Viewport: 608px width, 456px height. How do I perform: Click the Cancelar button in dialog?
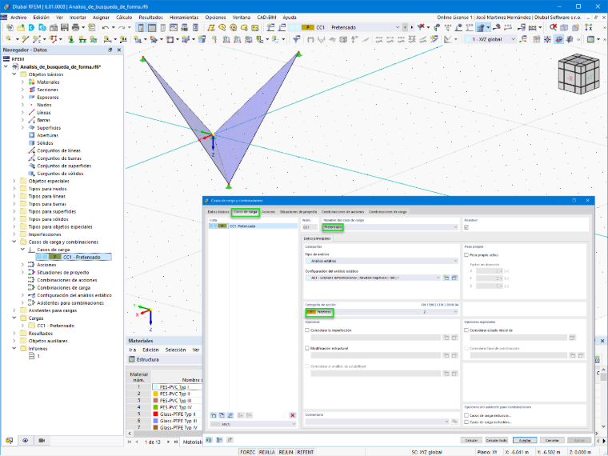[x=552, y=440]
